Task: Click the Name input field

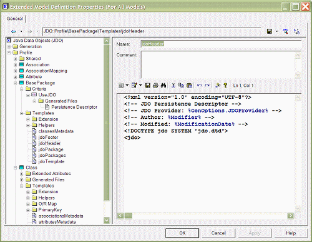Action: [221, 44]
